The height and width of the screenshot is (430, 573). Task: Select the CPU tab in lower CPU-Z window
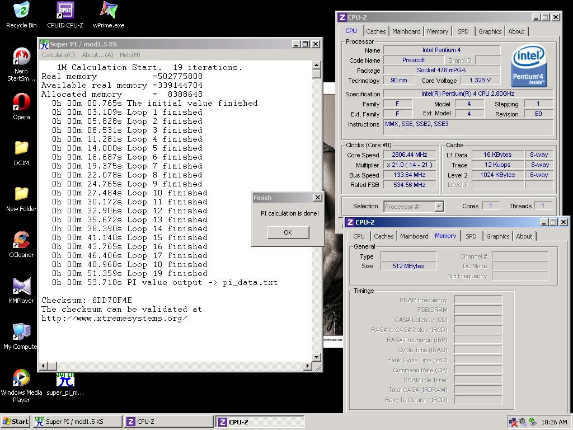click(359, 236)
